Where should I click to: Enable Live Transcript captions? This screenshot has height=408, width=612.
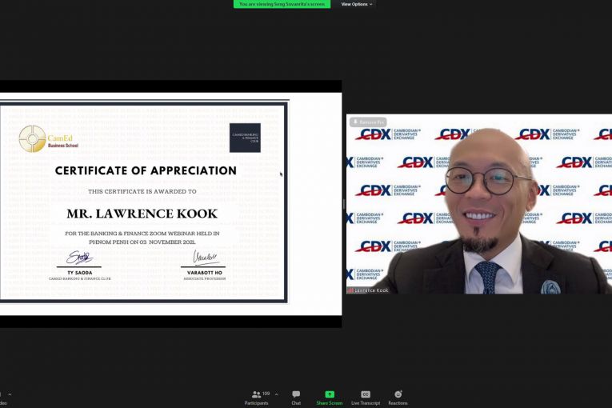[x=366, y=398]
